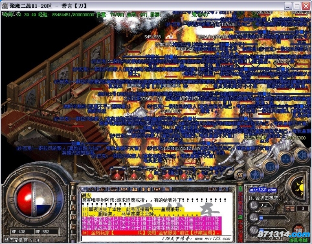Click the 满火 chat text
This screenshot has width=312, height=244.
86,196
